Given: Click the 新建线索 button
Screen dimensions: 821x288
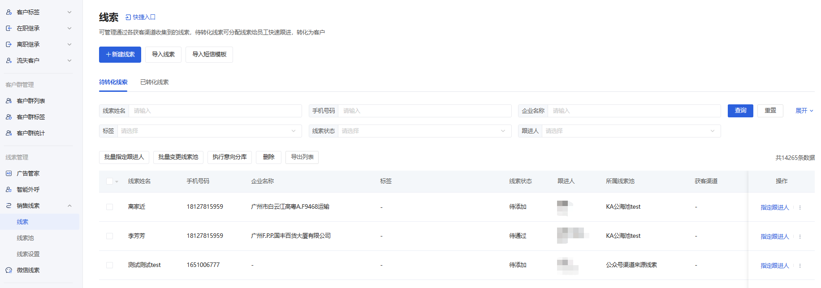Looking at the screenshot, I should coord(120,55).
